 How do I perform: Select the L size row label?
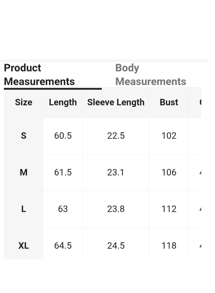[x=24, y=209]
